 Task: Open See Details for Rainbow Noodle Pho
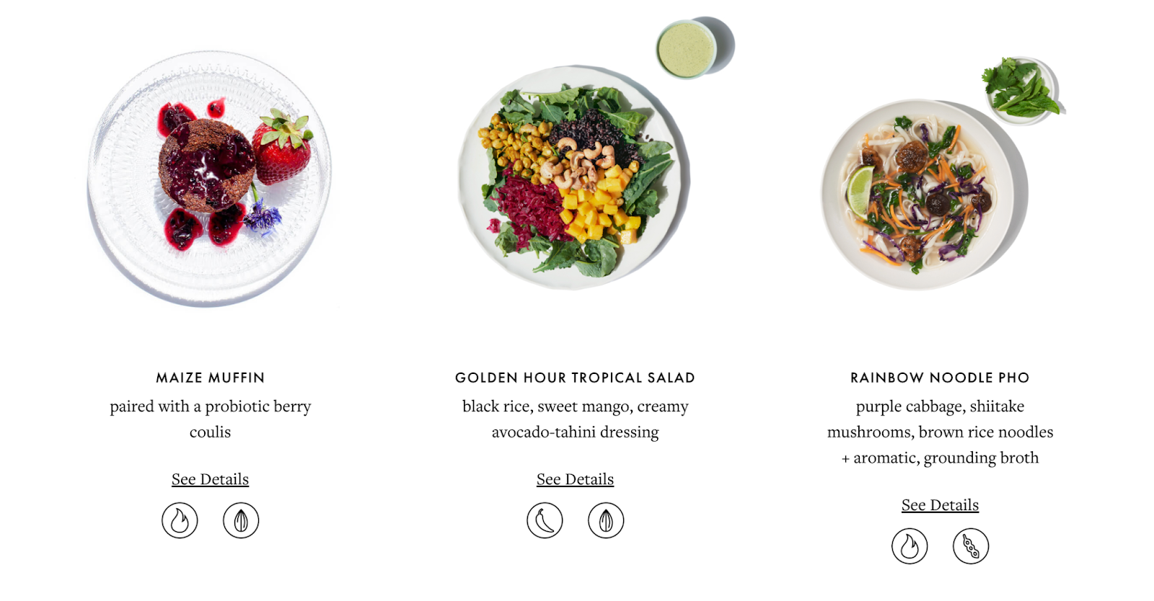pyautogui.click(x=939, y=504)
